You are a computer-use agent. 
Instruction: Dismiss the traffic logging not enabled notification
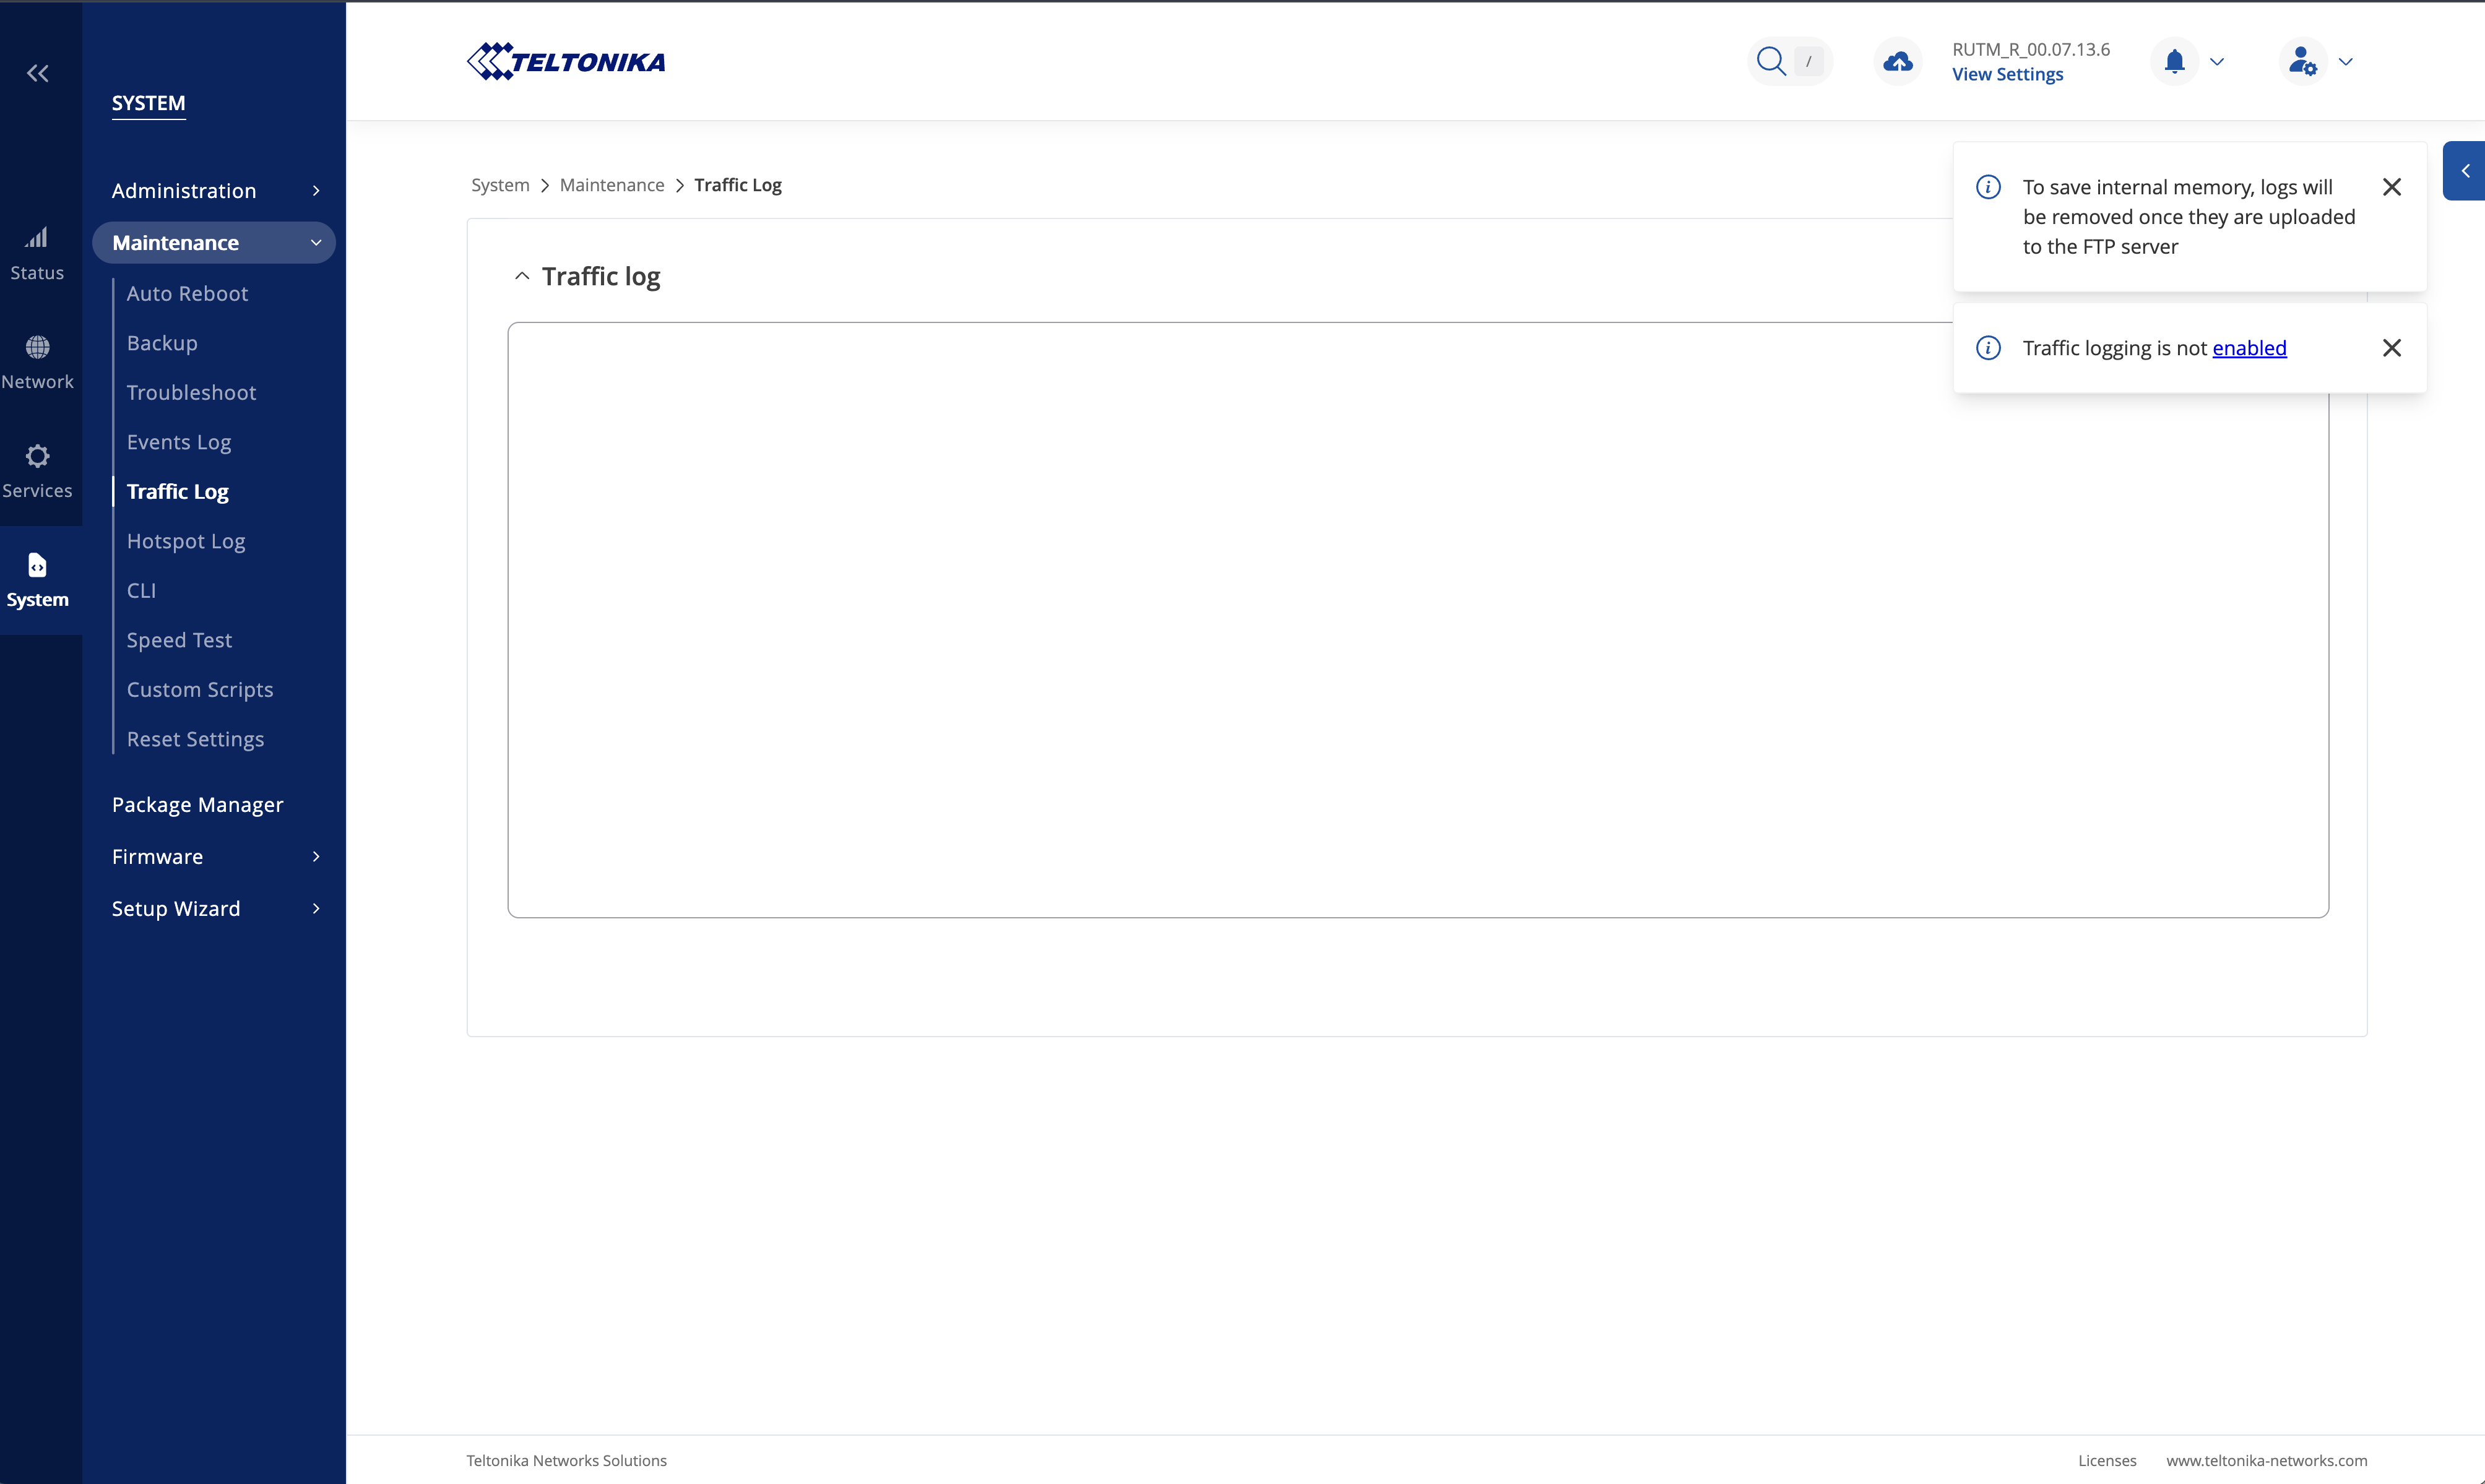pos(2391,348)
